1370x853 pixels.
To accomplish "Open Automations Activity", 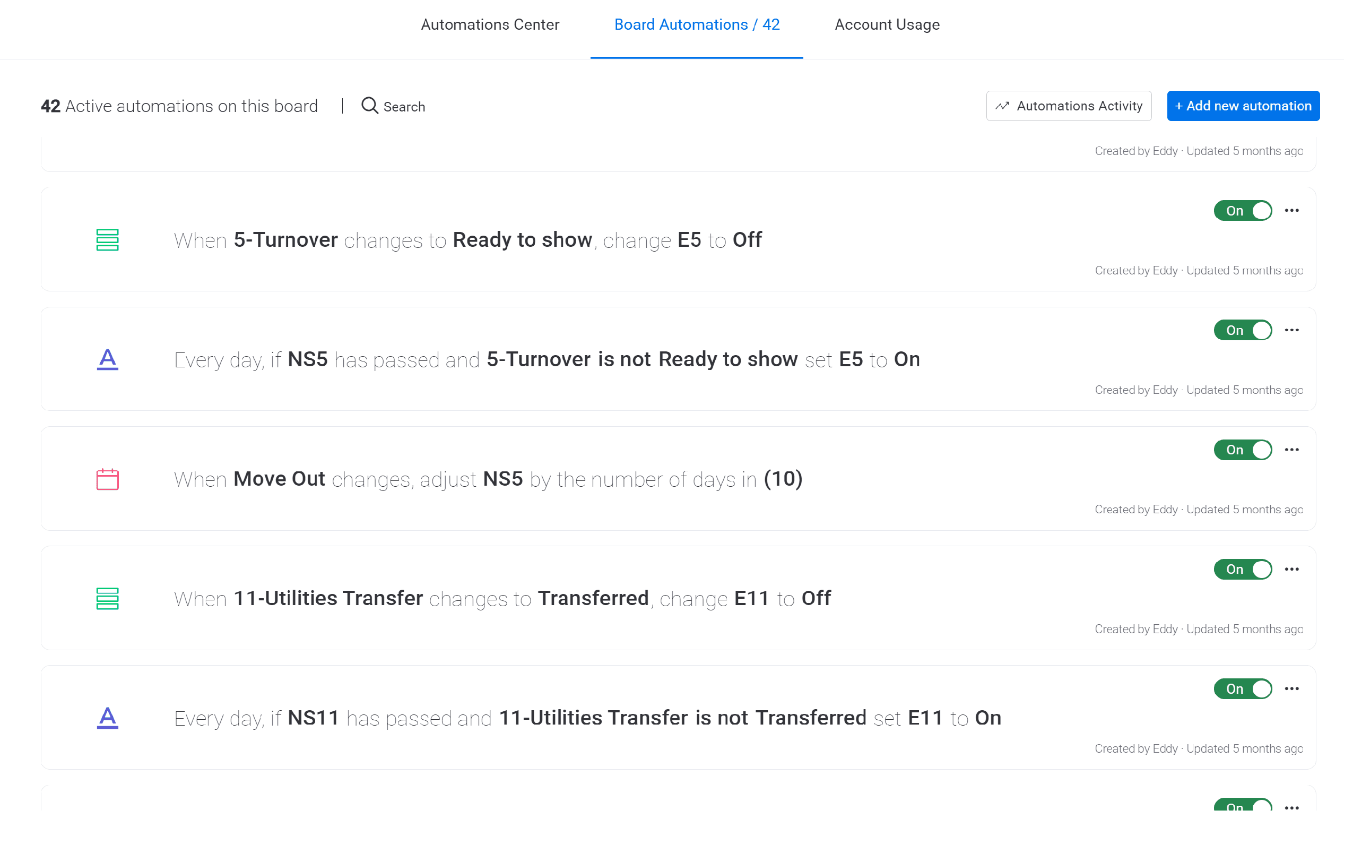I will click(x=1069, y=106).
